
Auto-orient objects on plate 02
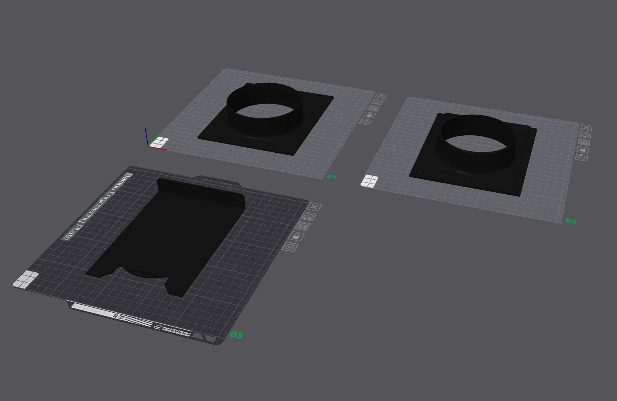(585, 135)
